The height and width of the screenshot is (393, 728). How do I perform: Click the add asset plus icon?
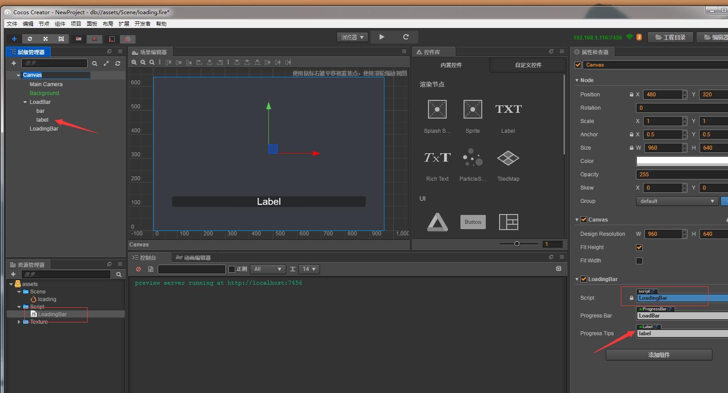pyautogui.click(x=13, y=274)
